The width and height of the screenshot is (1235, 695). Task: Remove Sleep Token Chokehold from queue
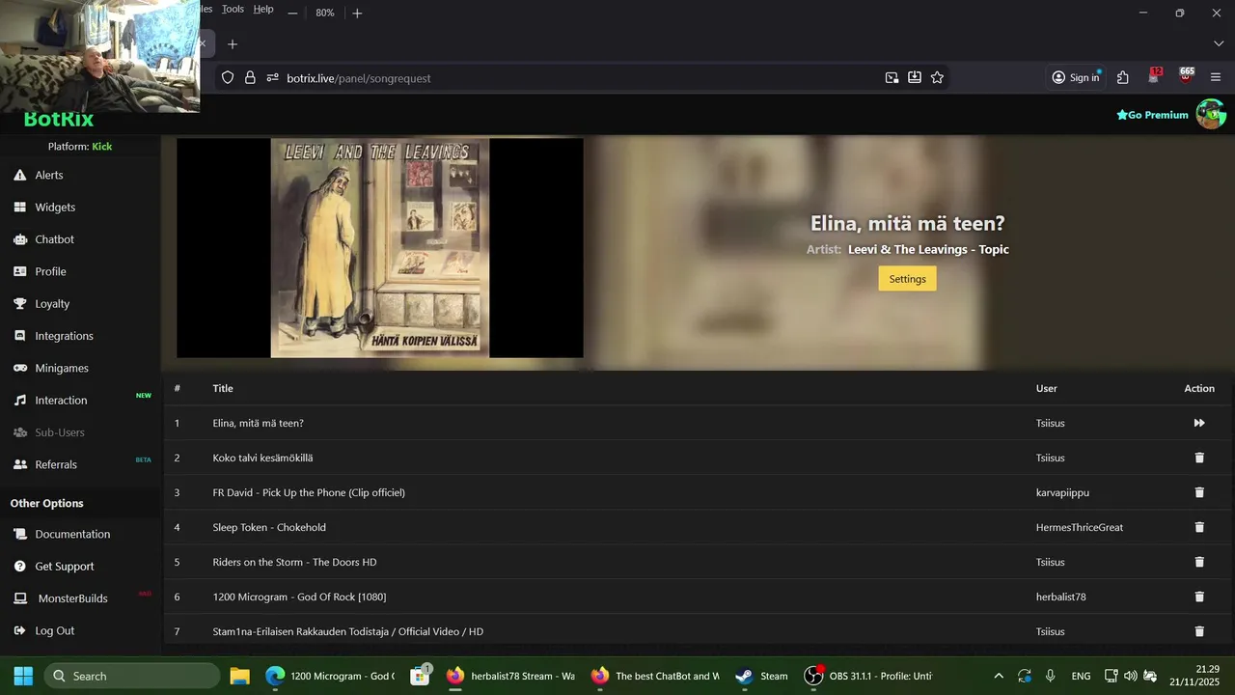[1199, 527]
